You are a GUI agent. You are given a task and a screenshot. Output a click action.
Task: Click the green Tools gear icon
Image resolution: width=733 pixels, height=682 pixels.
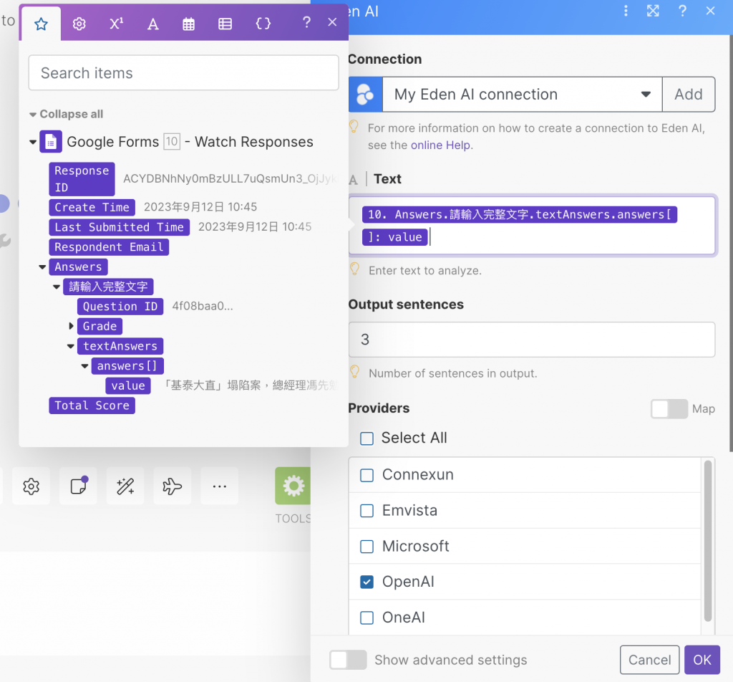tap(293, 486)
